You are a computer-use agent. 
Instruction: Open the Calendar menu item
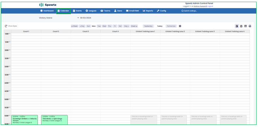63,11
